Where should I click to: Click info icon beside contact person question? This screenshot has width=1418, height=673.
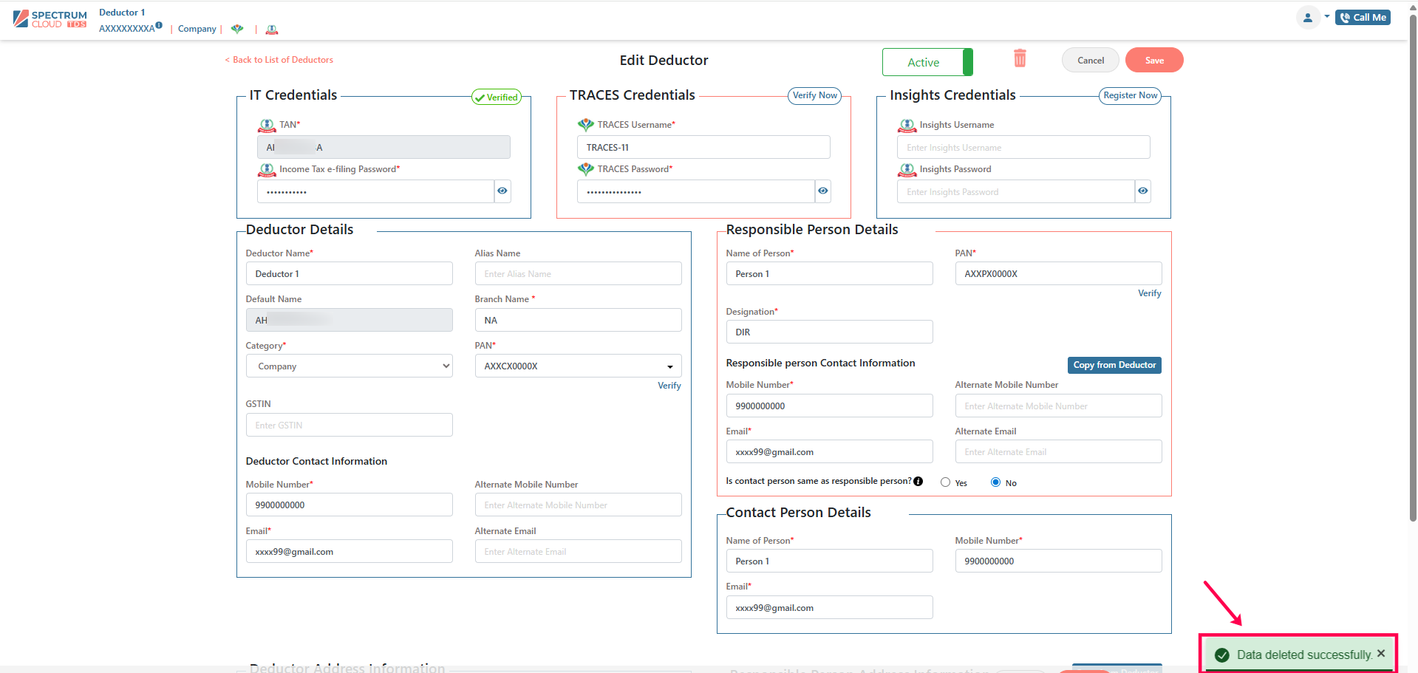point(918,482)
